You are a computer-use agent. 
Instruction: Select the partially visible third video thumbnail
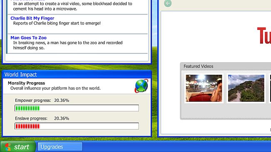coord(270,88)
